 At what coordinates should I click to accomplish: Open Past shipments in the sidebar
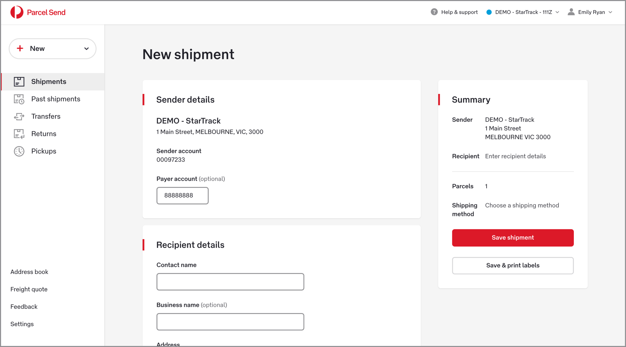click(53, 99)
